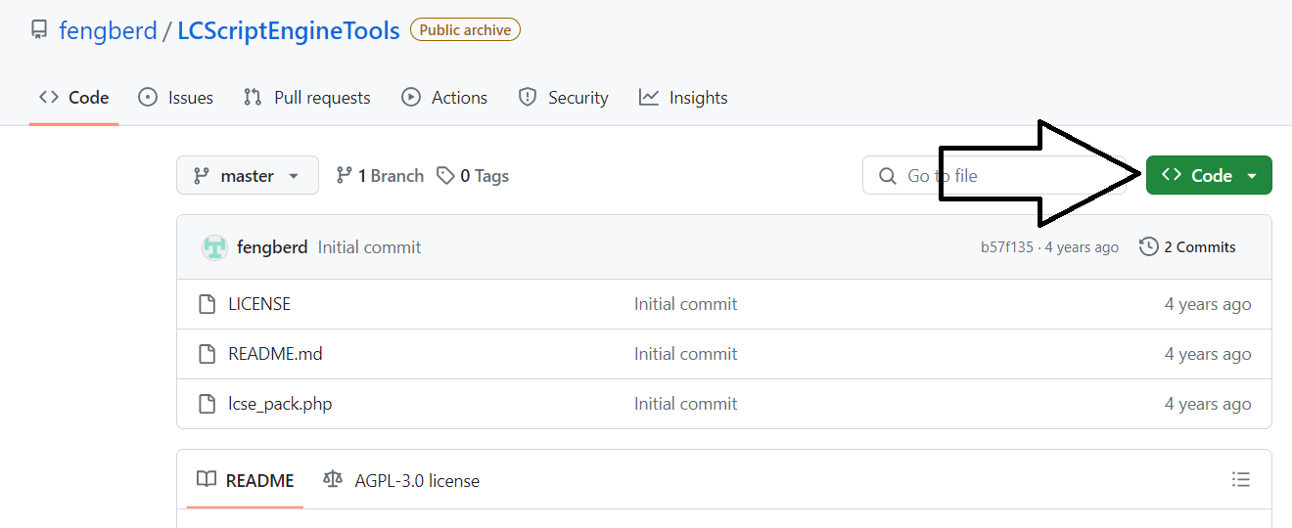
Task: Open the README.md file link
Action: (x=275, y=354)
